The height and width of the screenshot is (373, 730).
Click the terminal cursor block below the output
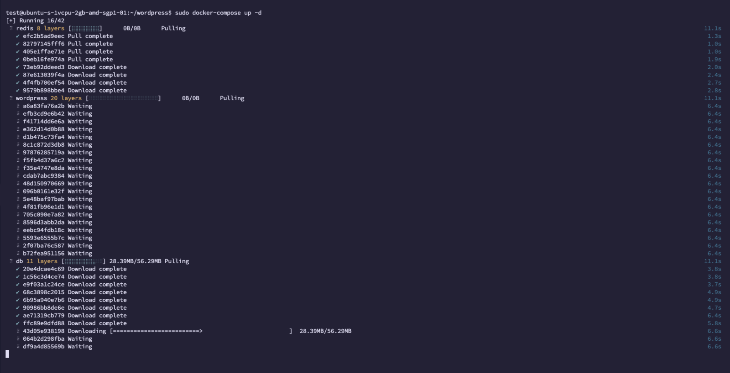7,354
